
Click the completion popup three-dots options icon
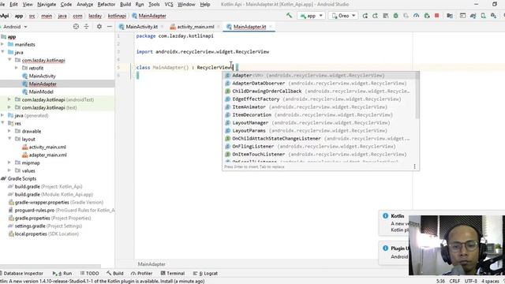[x=414, y=166]
